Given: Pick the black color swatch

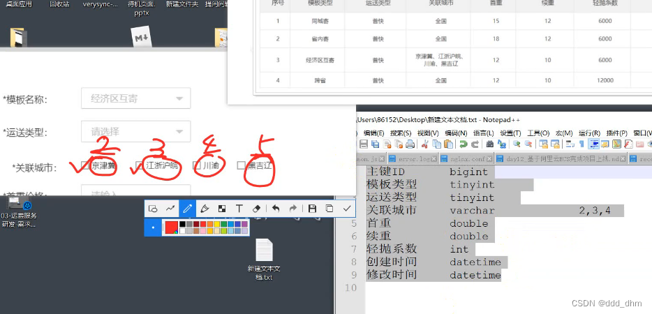Looking at the screenshot, I should click(x=182, y=224).
